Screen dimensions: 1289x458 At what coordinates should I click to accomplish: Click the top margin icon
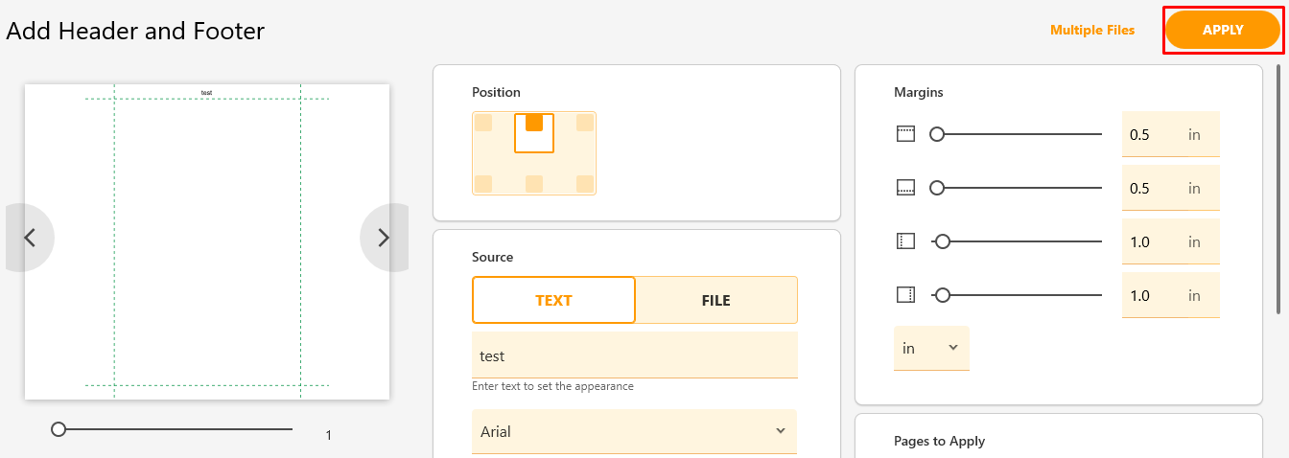(x=906, y=134)
